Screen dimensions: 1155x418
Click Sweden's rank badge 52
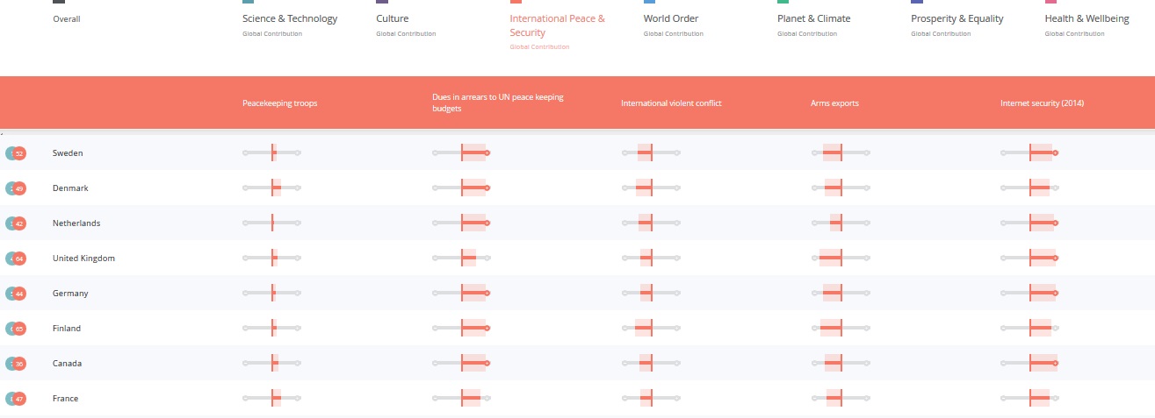pyautogui.click(x=19, y=153)
